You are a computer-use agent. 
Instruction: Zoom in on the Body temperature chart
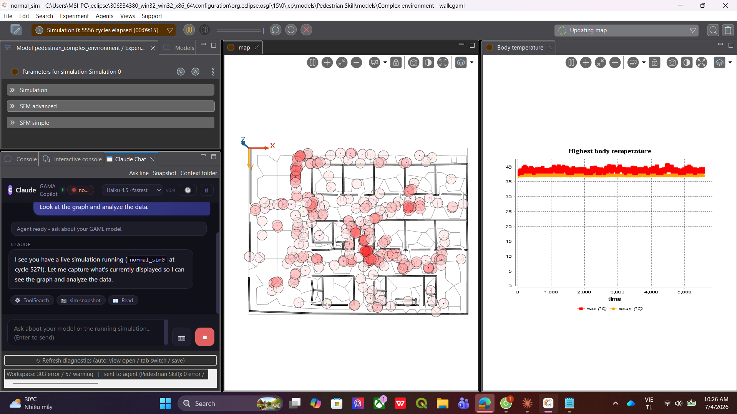point(586,63)
